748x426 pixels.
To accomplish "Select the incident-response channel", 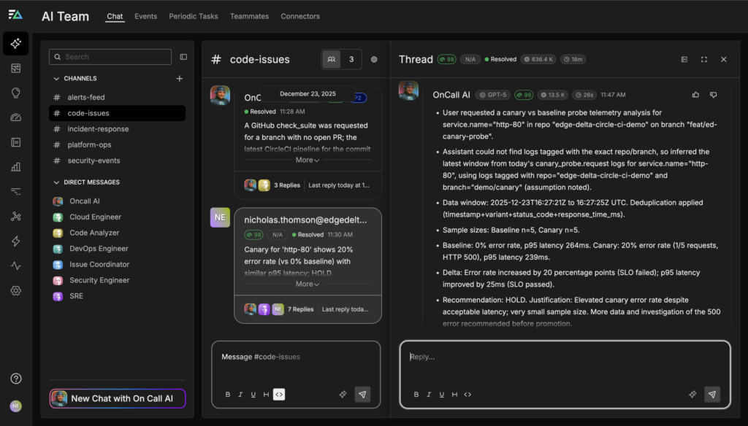I will [98, 129].
